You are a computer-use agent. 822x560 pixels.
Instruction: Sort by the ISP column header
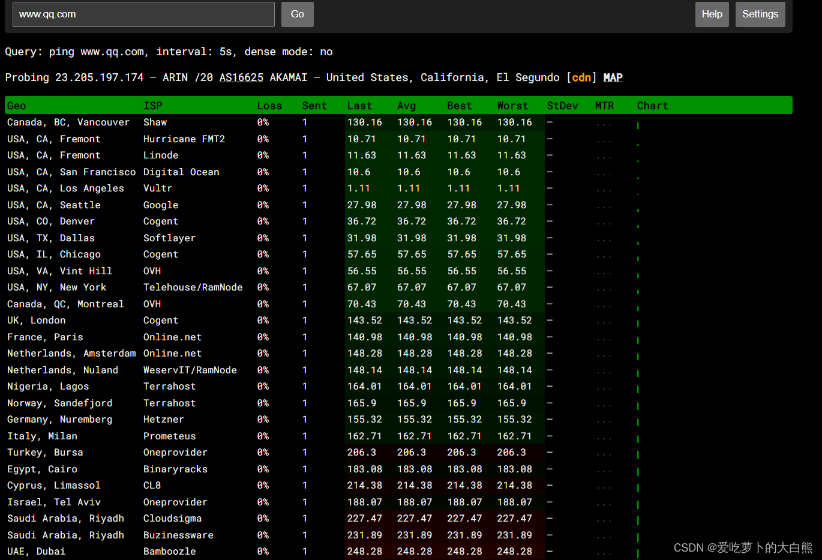(x=152, y=106)
